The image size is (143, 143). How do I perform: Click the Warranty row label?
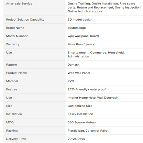(x=13, y=44)
